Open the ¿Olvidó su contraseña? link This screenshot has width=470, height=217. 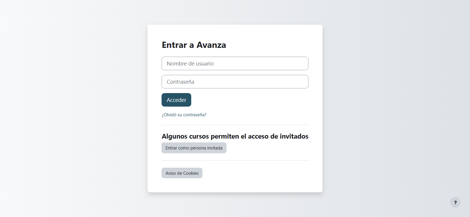point(184,115)
